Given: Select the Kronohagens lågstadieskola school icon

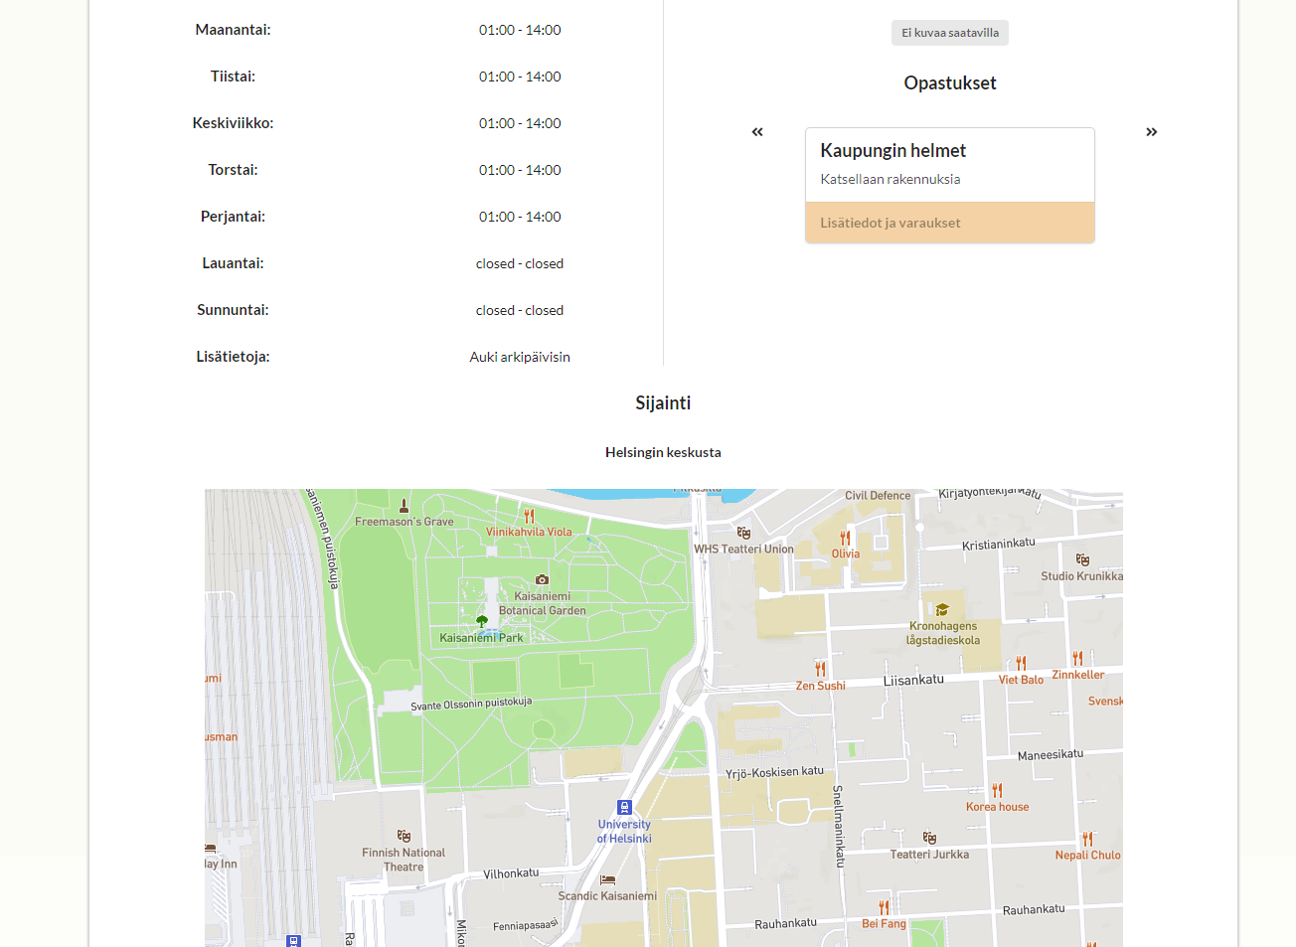Looking at the screenshot, I should tap(942, 609).
